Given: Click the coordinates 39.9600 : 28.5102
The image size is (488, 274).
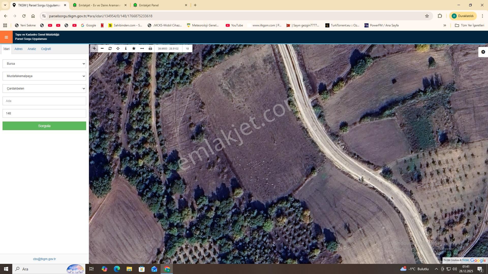Looking at the screenshot, I should (x=168, y=48).
